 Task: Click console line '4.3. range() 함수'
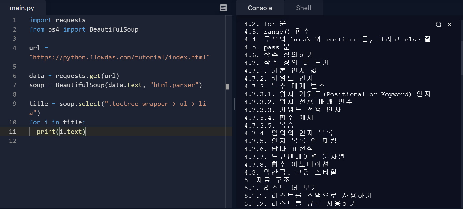[x=277, y=32]
